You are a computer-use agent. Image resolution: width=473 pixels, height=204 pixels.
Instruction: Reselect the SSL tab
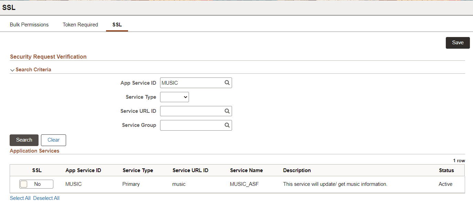click(117, 24)
